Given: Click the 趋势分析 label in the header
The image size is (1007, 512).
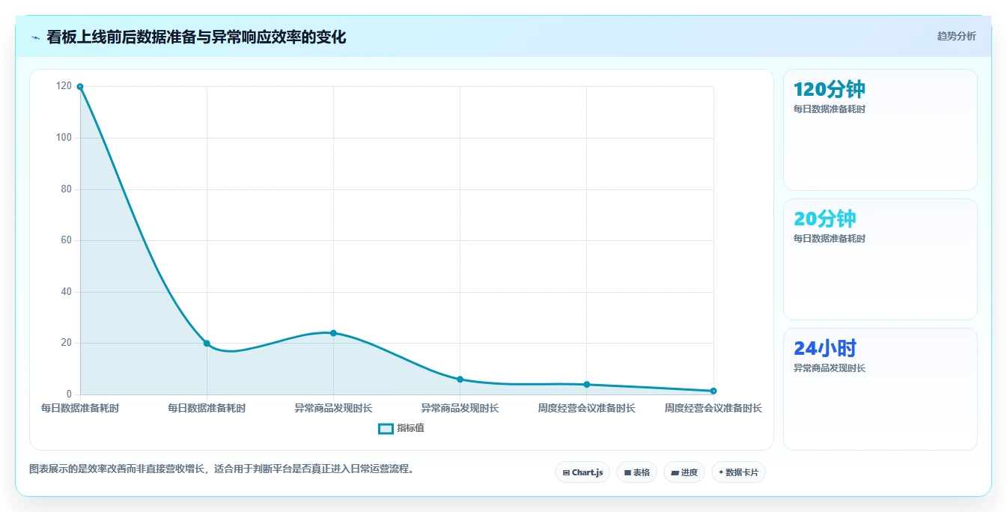Looking at the screenshot, I should pyautogui.click(x=956, y=36).
